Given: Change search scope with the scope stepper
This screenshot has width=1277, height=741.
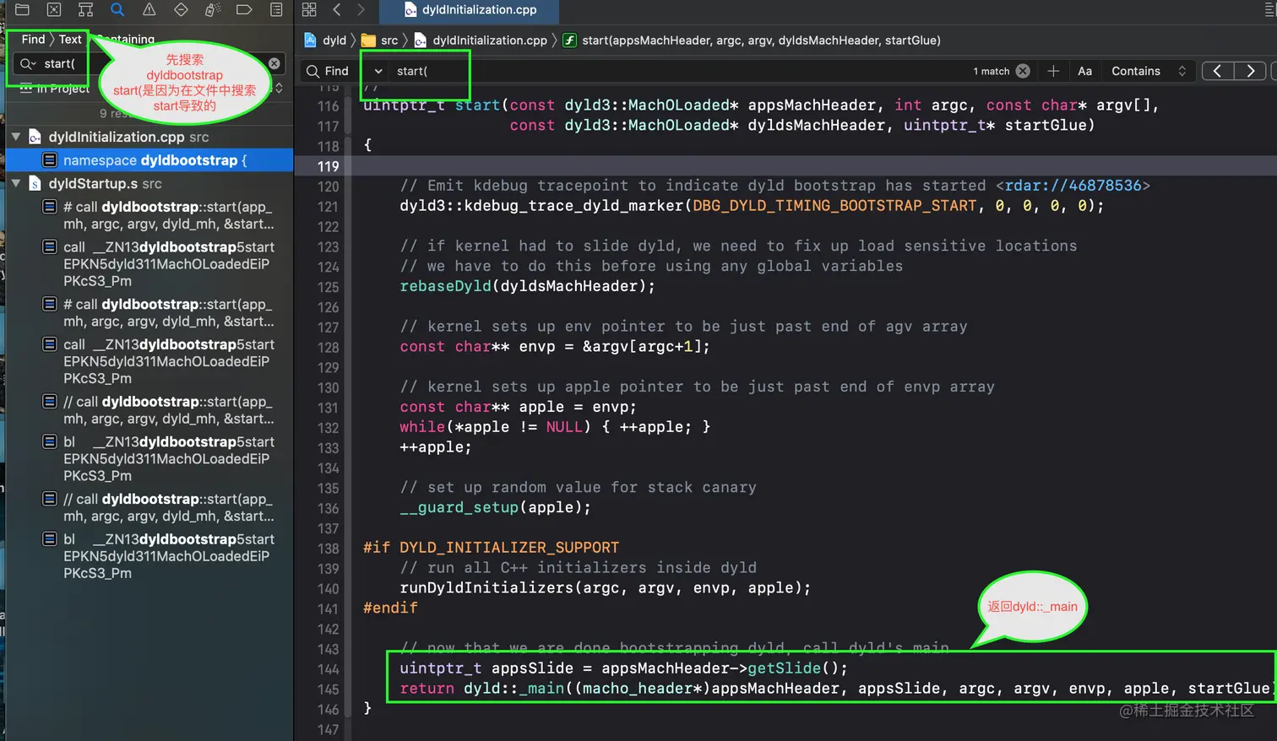Looking at the screenshot, I should [x=279, y=88].
